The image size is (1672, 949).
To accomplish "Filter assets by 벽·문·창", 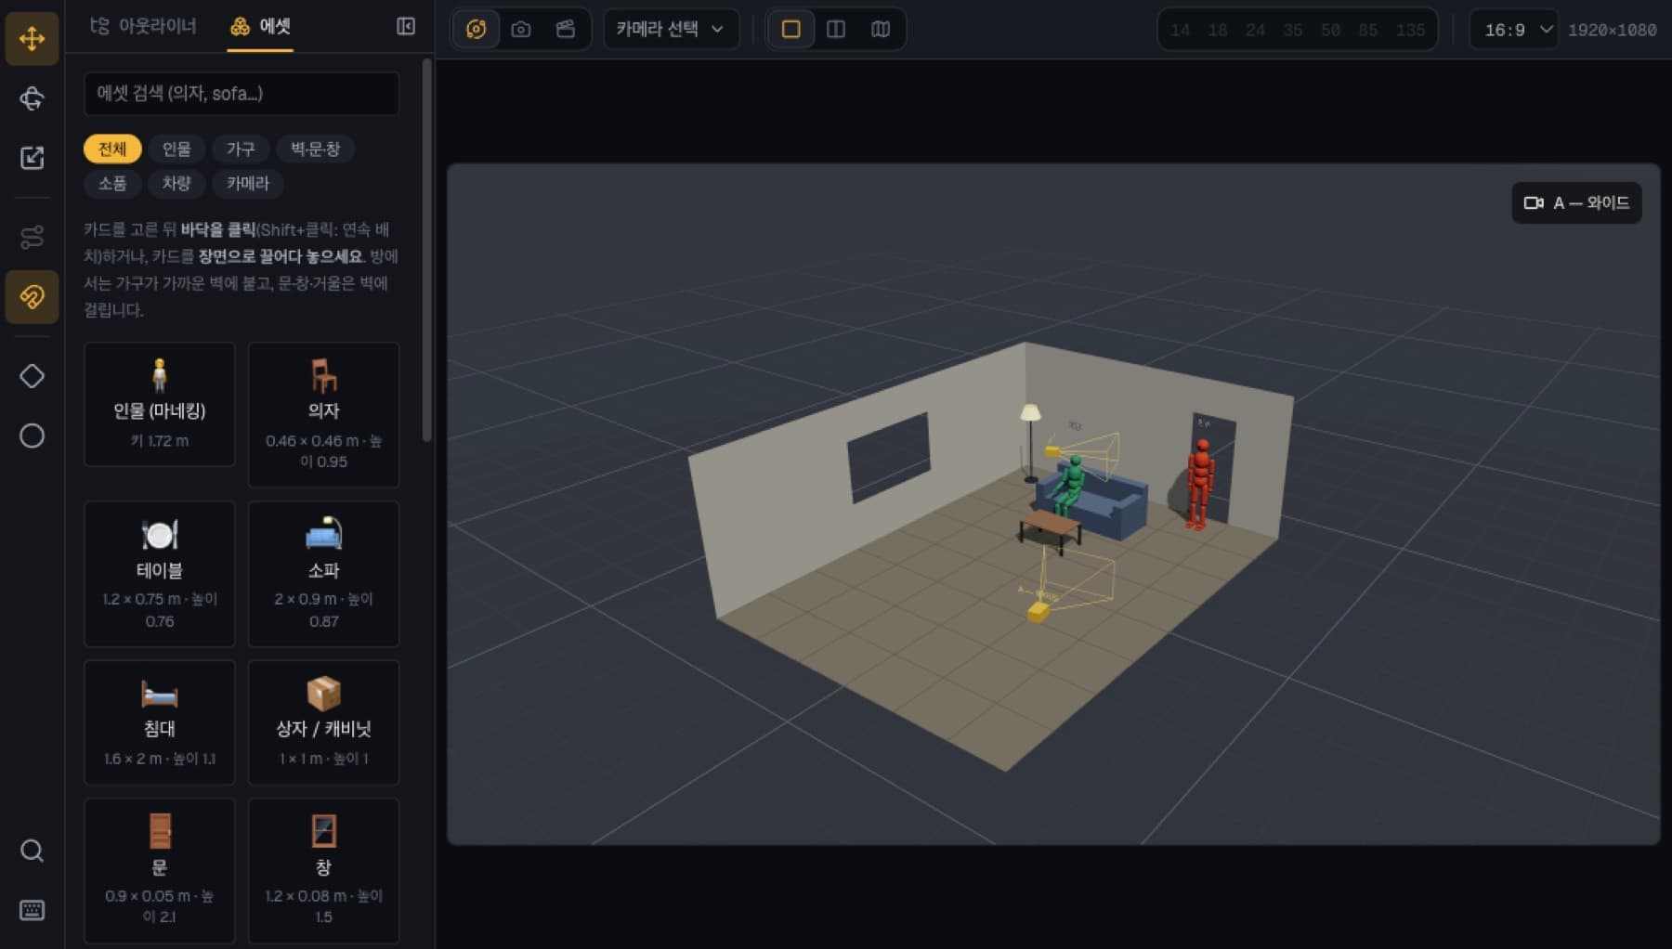I will (316, 149).
